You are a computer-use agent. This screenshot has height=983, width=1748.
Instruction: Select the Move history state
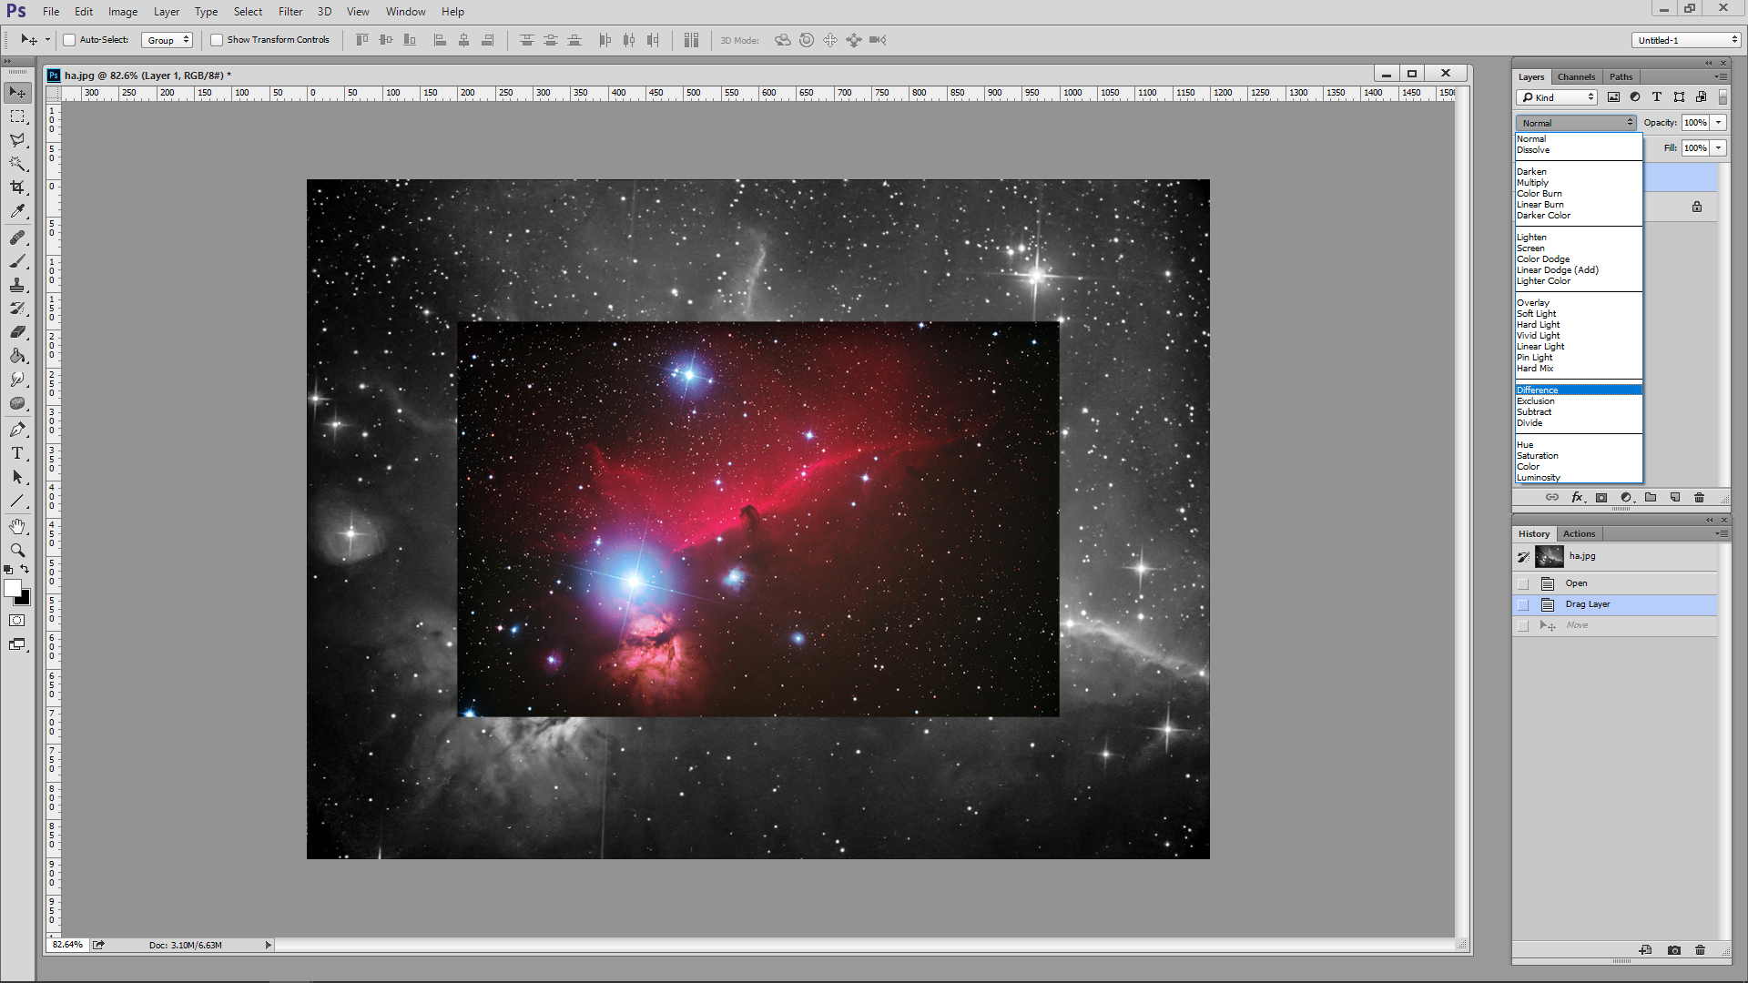coord(1615,625)
